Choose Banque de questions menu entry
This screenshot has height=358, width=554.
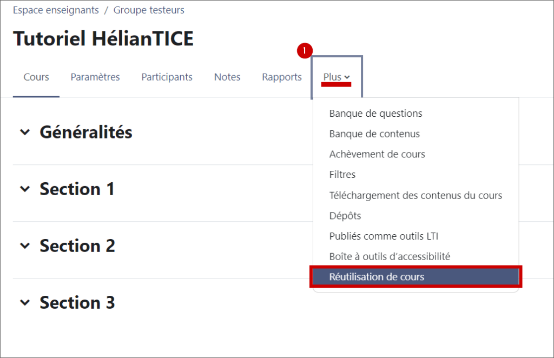click(416, 114)
